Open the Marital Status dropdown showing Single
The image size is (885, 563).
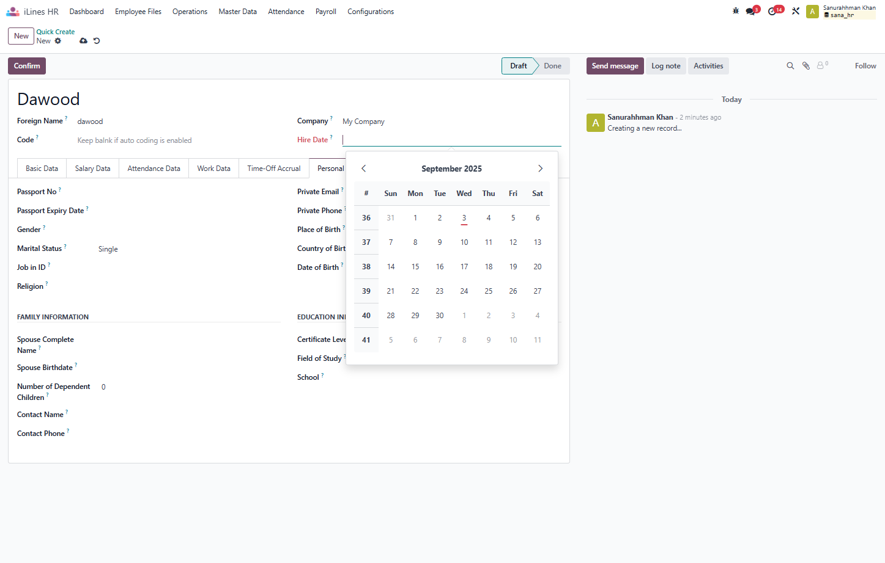pos(189,249)
